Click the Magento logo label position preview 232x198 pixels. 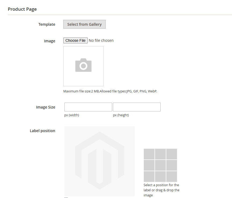click(x=100, y=161)
